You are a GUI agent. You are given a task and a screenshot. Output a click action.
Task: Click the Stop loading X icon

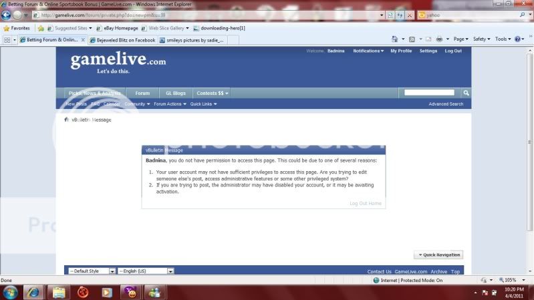(410, 15)
